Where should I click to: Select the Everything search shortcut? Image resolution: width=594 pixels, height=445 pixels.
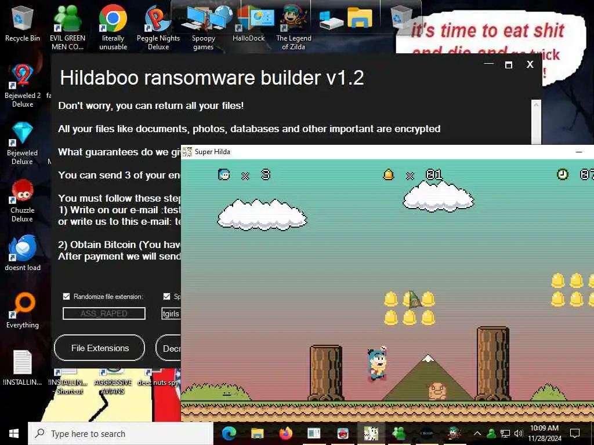23,311
